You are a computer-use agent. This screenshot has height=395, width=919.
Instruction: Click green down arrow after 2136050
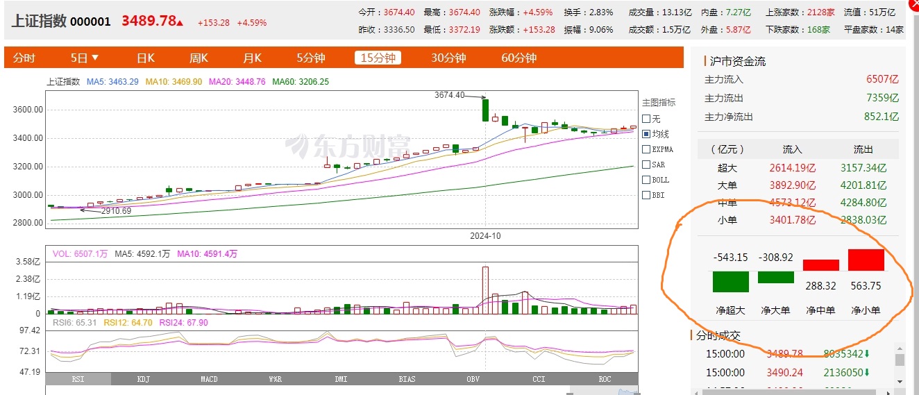[x=867, y=373]
